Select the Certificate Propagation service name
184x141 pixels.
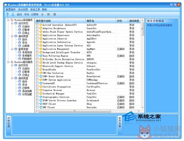(x=57, y=87)
